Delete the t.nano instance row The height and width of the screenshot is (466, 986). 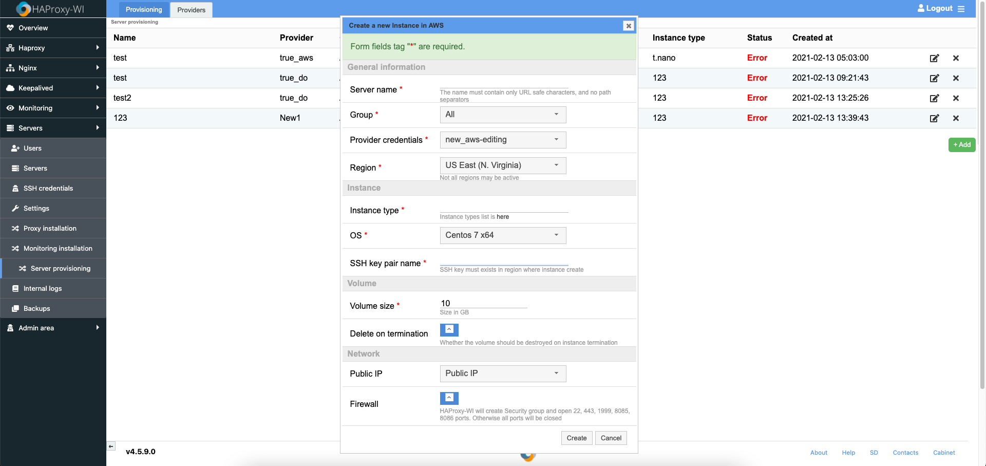tap(956, 58)
